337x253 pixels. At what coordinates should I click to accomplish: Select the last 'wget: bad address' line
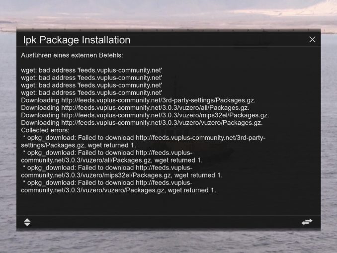pos(91,93)
